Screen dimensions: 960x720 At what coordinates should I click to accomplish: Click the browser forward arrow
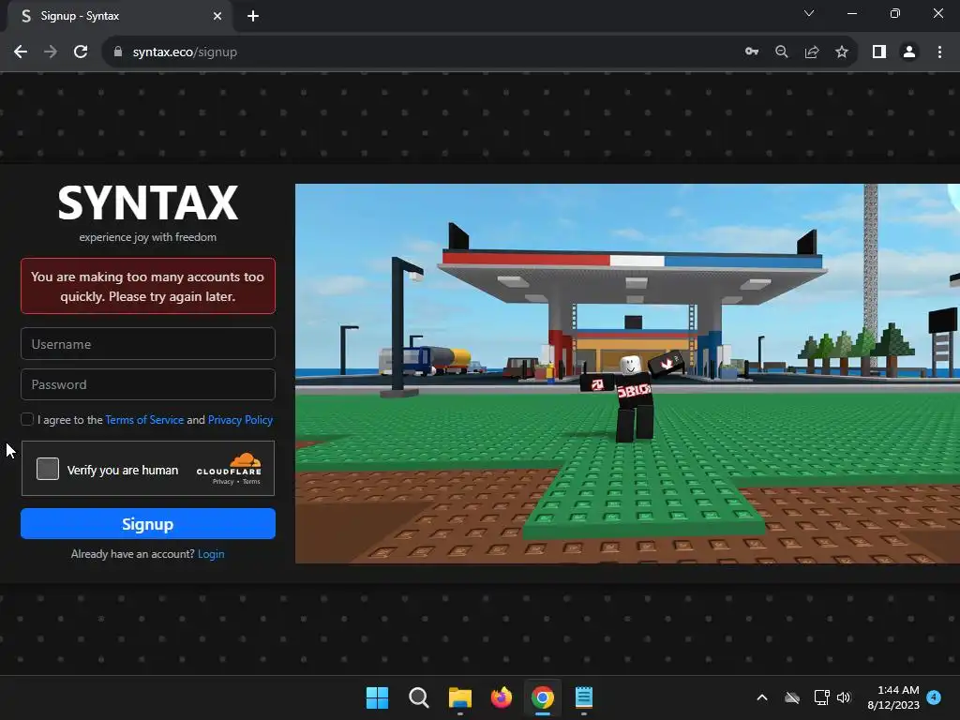tap(51, 52)
